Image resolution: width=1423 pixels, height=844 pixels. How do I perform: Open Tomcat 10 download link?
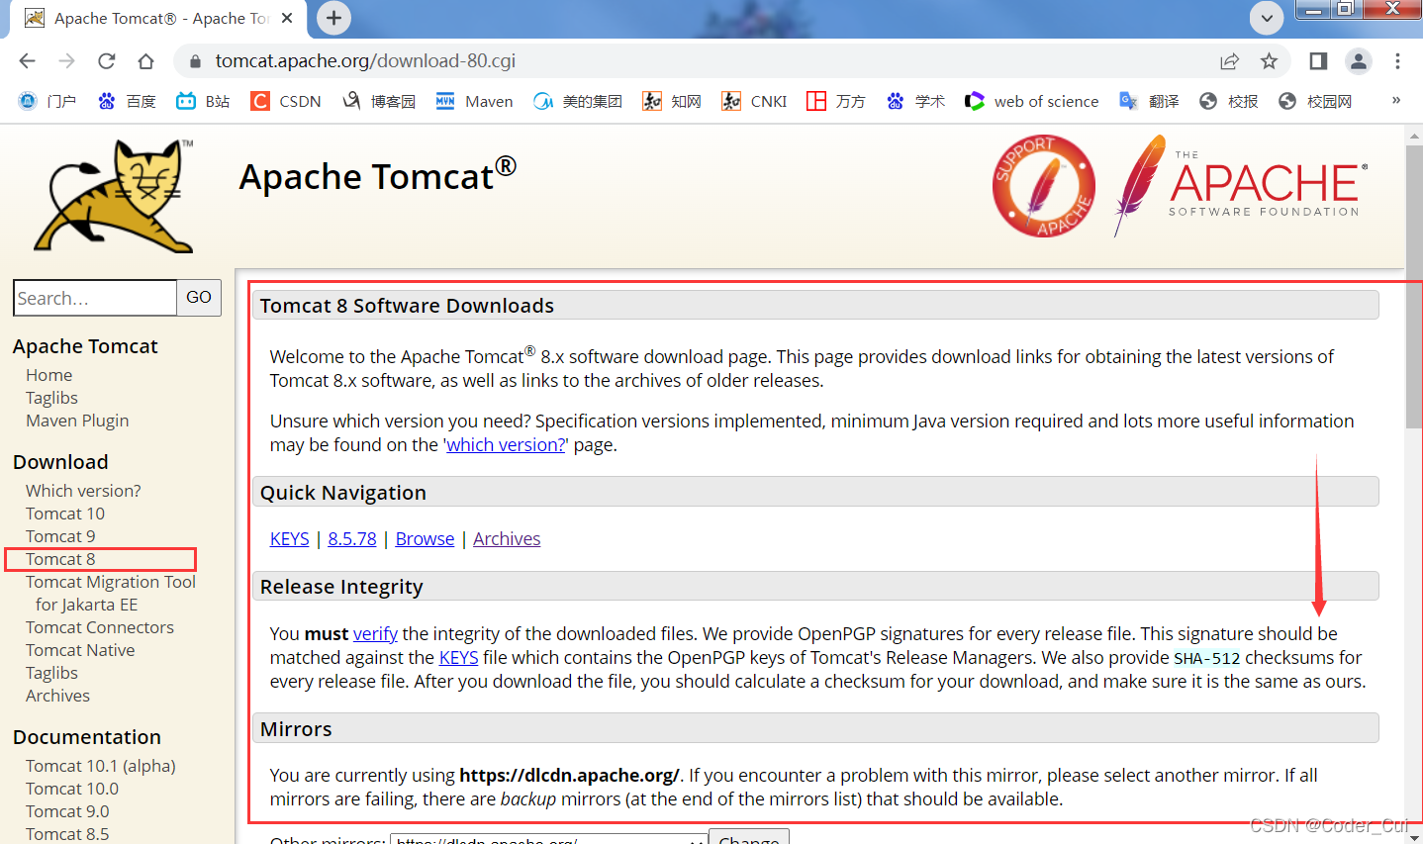click(65, 514)
